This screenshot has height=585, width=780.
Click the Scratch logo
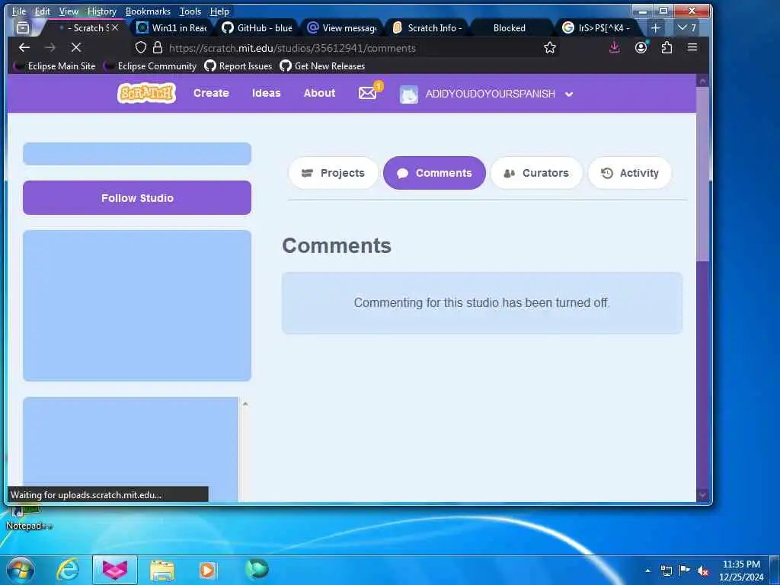tap(146, 93)
